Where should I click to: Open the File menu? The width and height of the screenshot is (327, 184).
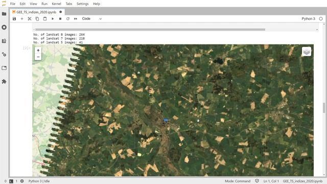click(x=13, y=4)
